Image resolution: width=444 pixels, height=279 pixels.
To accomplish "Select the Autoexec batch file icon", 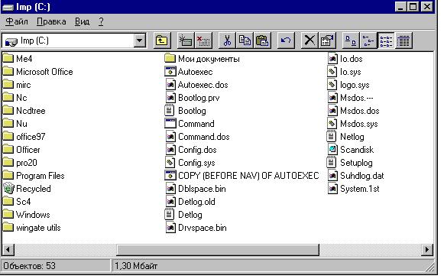I will (x=170, y=71).
